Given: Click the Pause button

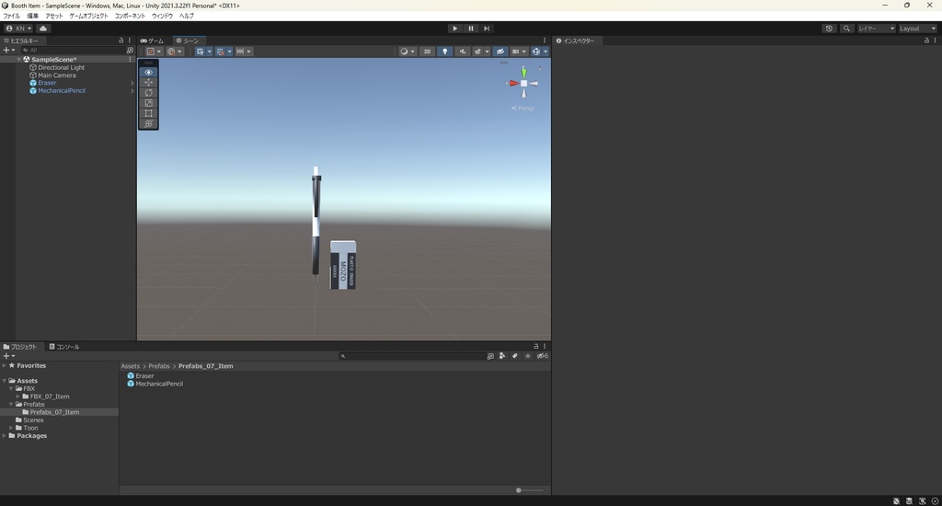Looking at the screenshot, I should [471, 29].
